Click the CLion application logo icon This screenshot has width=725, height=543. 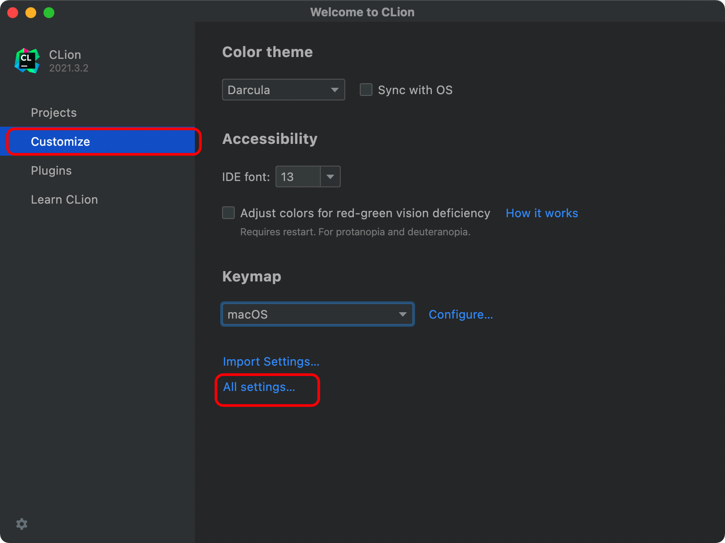27,60
